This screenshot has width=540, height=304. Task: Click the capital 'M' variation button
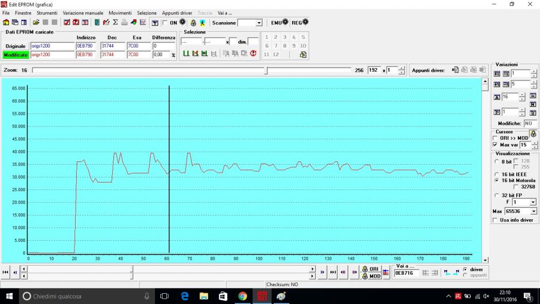coord(533,104)
